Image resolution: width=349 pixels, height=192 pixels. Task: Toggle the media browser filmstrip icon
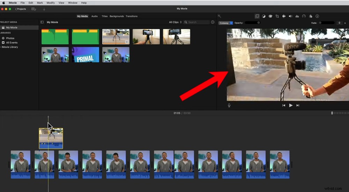pyautogui.click(x=34, y=9)
